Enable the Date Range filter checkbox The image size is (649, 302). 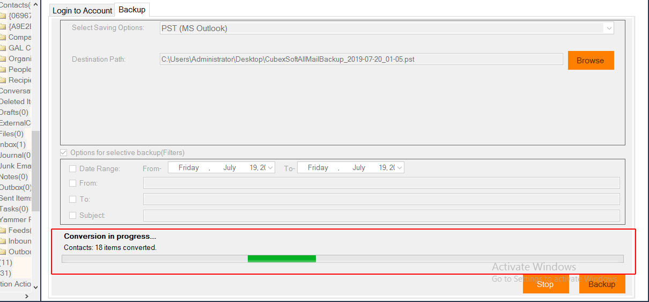(73, 168)
